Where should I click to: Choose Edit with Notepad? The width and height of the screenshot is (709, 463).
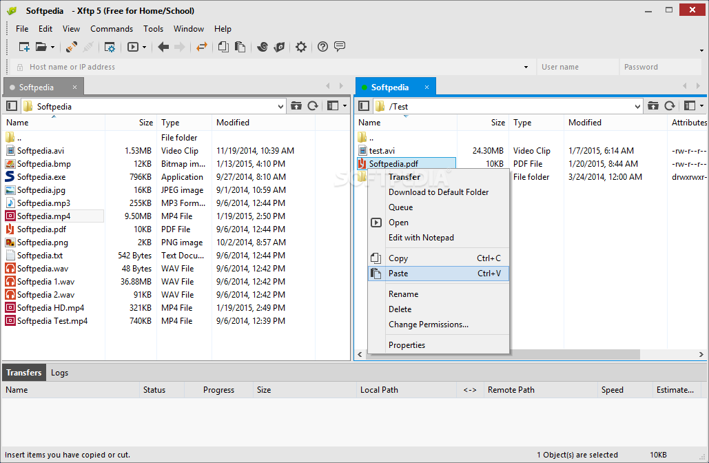(439, 238)
